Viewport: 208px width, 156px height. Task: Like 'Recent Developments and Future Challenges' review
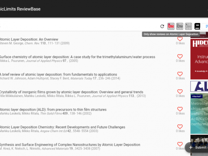[180, 127]
